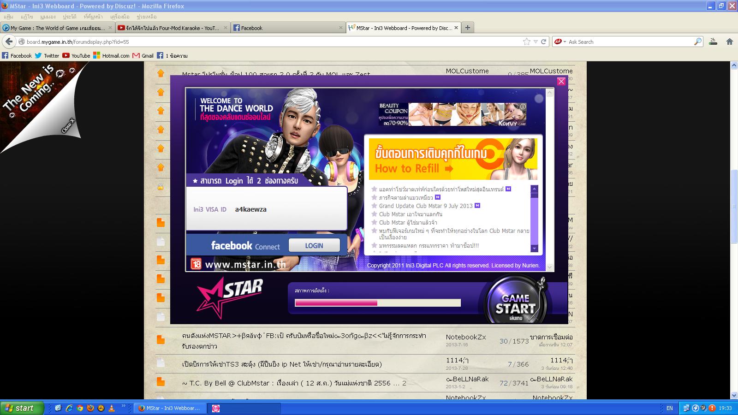Open the ที่คั่นหน้า (Bookmarks) menu
The image size is (738, 415).
pyautogui.click(x=93, y=17)
